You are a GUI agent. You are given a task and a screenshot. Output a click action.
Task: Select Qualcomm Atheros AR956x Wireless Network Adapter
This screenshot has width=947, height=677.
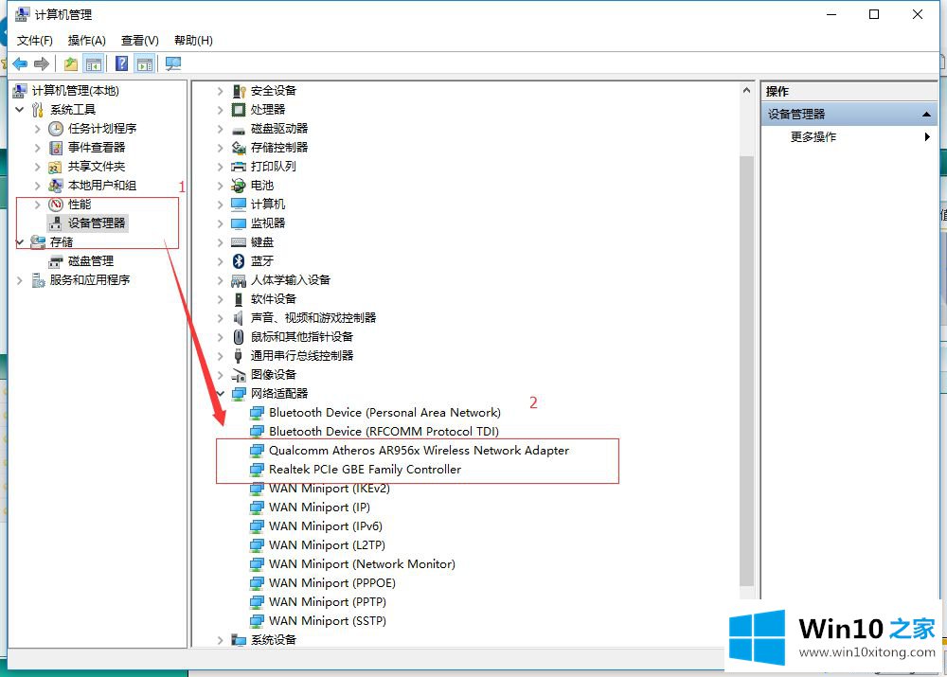pyautogui.click(x=420, y=451)
